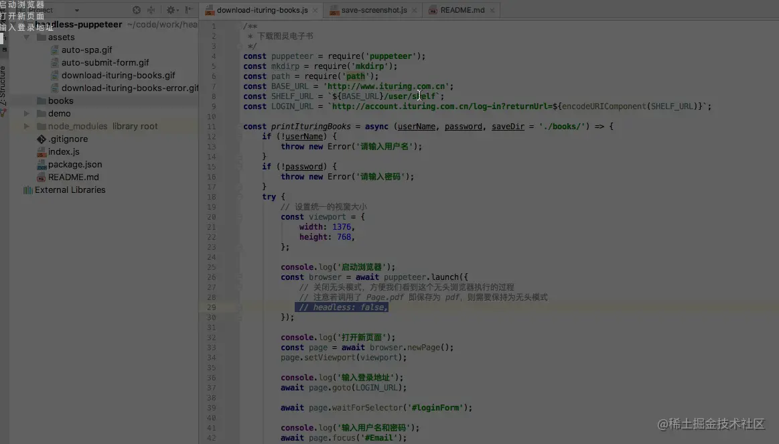Select the demo folder row
The image size is (779, 444).
pyautogui.click(x=103, y=114)
